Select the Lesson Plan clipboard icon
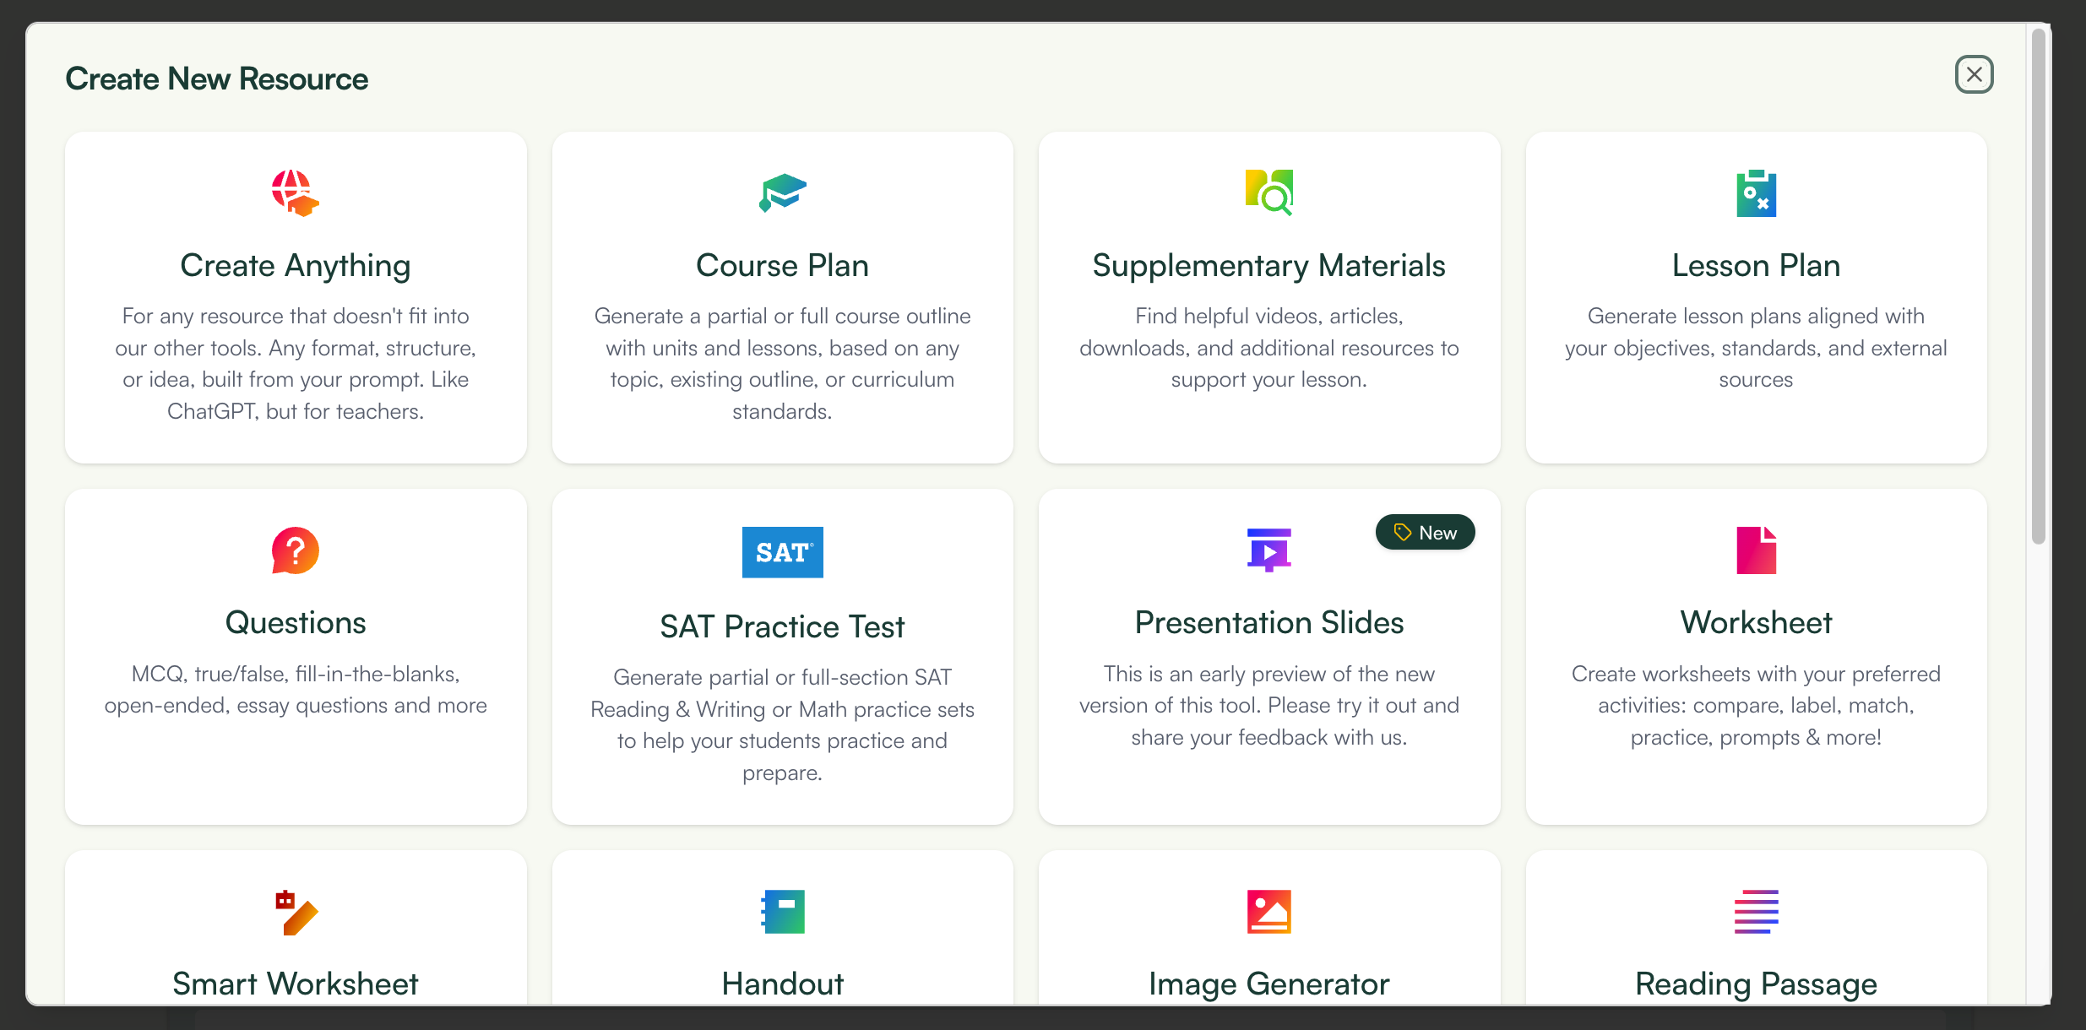The height and width of the screenshot is (1030, 2086). (x=1756, y=192)
